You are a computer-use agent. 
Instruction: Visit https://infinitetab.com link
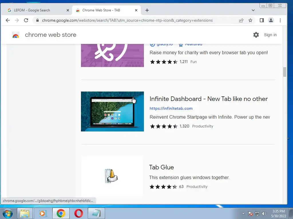coord(171,108)
